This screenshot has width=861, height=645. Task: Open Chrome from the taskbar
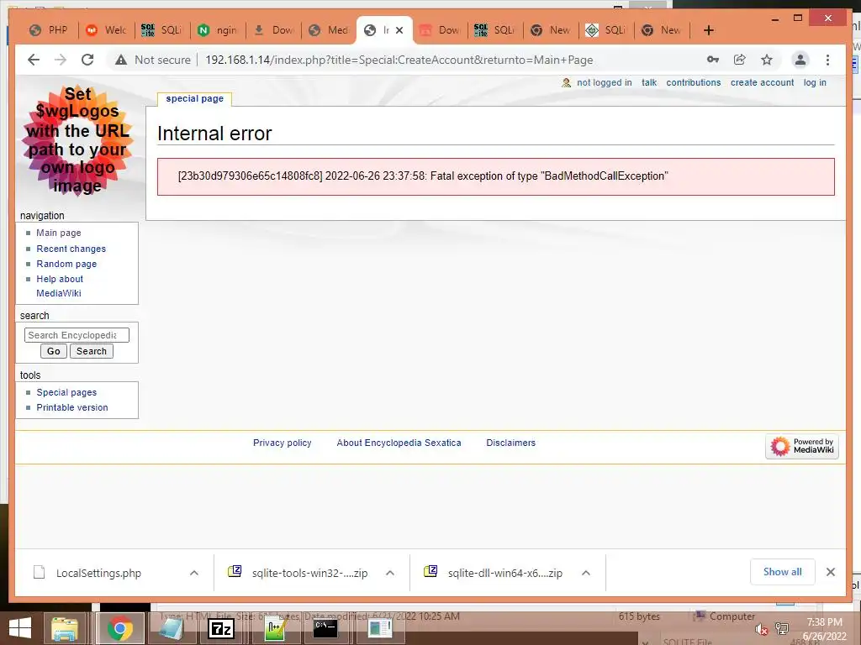119,628
